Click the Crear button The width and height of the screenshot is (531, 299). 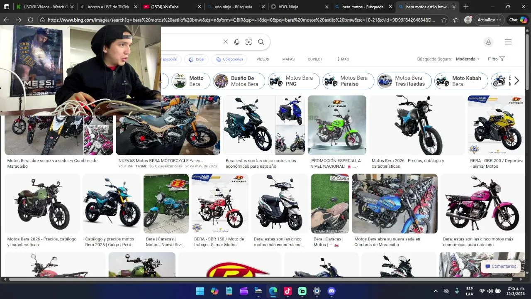tap(196, 59)
